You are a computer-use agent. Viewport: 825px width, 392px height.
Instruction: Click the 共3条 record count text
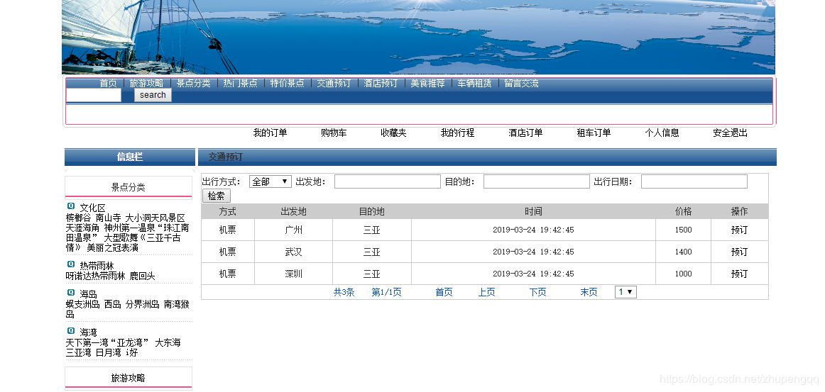point(344,292)
